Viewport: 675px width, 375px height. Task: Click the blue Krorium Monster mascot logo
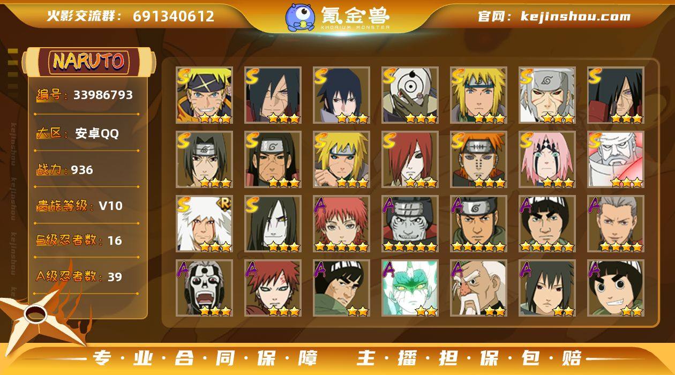point(300,17)
